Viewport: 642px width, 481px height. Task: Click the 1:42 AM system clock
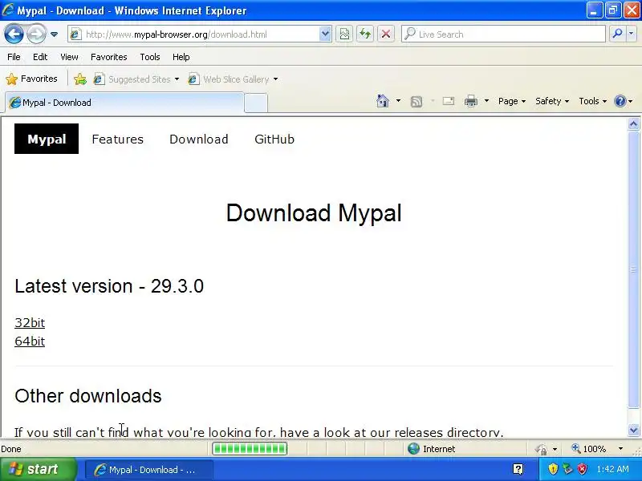612,469
